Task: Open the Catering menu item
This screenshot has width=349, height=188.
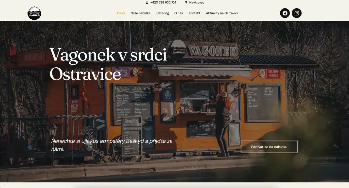Action: click(162, 13)
